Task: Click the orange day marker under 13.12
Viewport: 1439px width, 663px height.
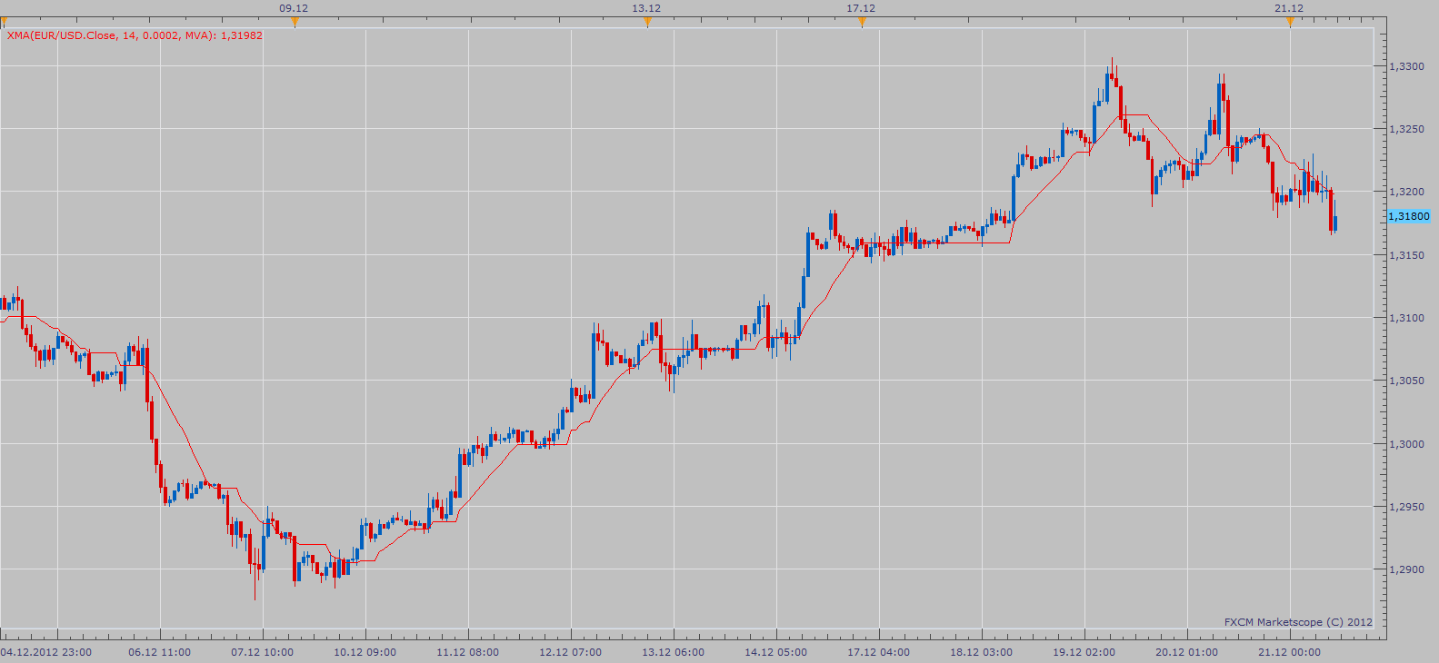Action: [647, 23]
